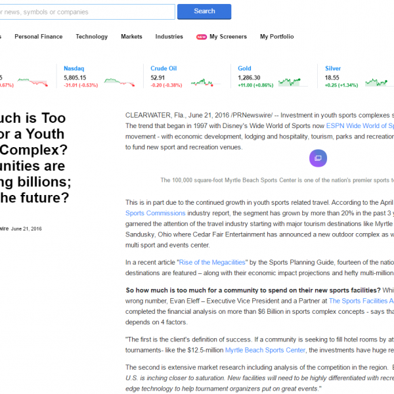
Task: Open the Industries navigation item
Action: coord(169,37)
